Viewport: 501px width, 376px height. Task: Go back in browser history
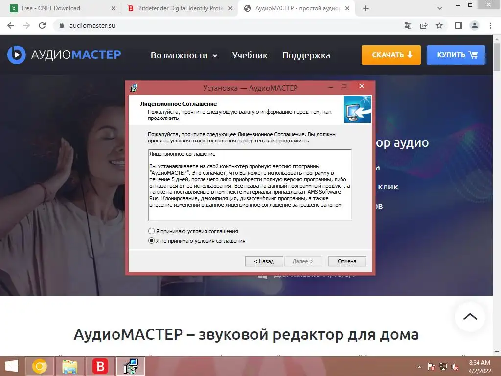11,25
